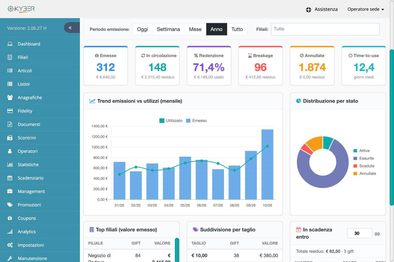The image size is (394, 262).
Task: Click the page vertical scrollbar
Action: (x=392, y=127)
